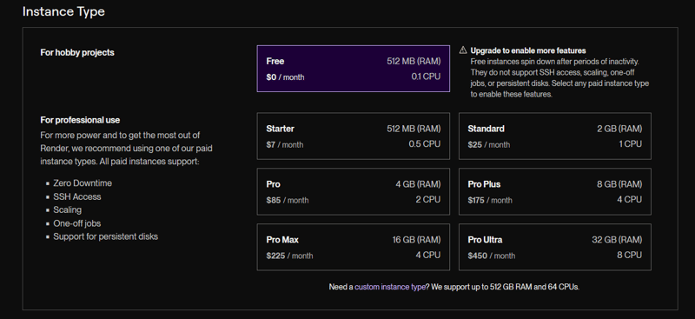Click Support for persistent disks bullet
695x319 pixels.
105,236
